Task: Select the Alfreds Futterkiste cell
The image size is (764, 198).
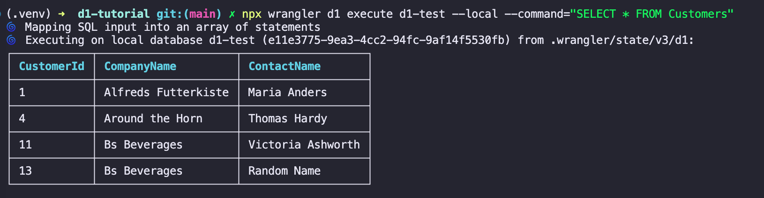Action: 166,92
